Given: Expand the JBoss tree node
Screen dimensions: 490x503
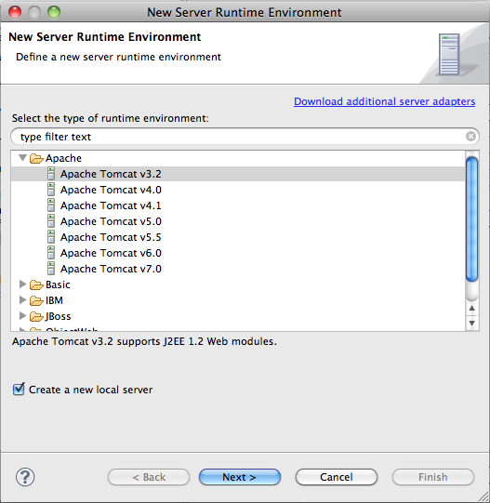Looking at the screenshot, I should coord(22,316).
